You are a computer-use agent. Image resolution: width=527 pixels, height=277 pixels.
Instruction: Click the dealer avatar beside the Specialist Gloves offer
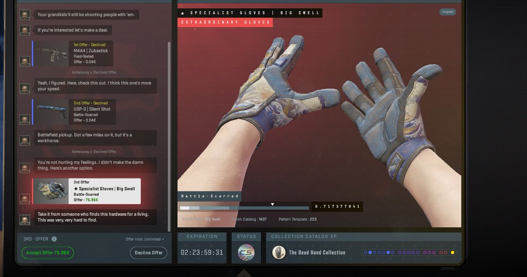25,199
